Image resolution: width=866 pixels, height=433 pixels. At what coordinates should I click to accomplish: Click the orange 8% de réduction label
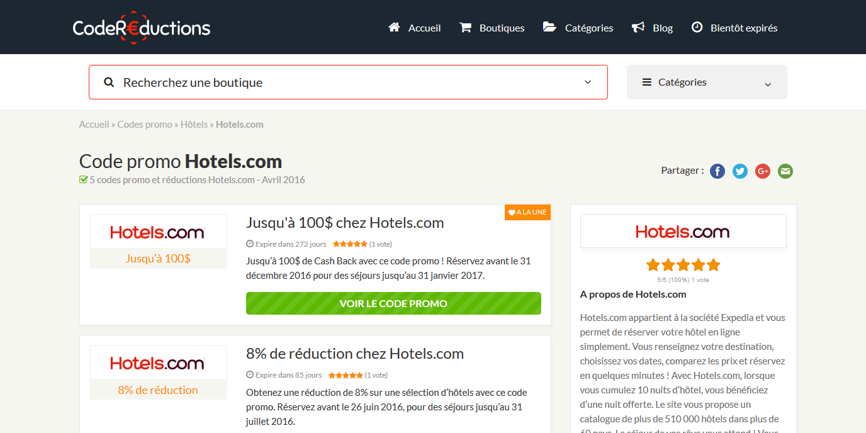point(158,390)
